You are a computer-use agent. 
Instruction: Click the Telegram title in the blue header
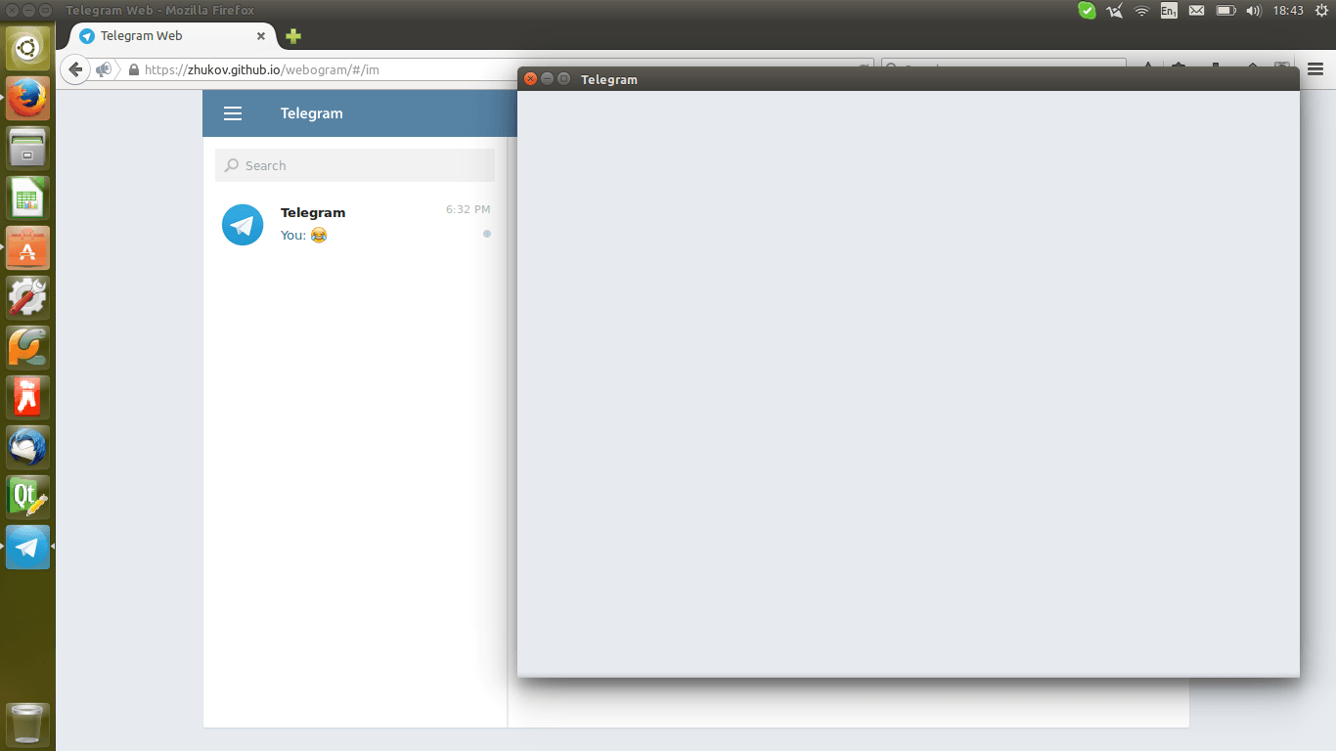point(312,113)
